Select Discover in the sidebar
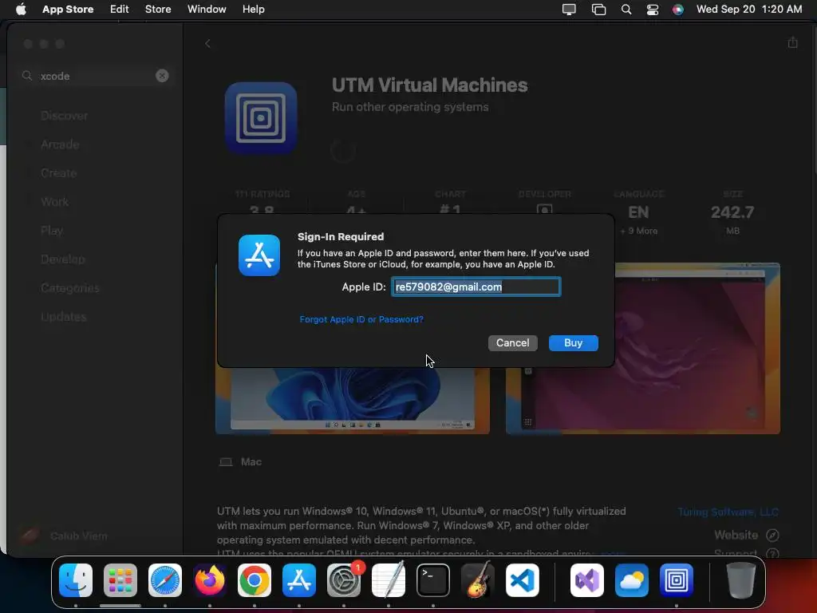This screenshot has width=817, height=613. 64,116
